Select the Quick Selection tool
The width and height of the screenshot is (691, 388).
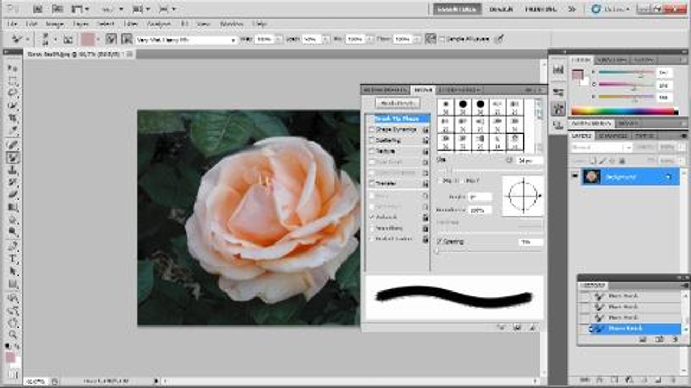(13, 106)
